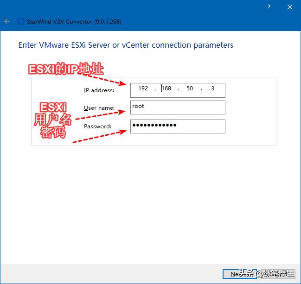
Task: Focus the first IP octet 192
Action: 143,88
